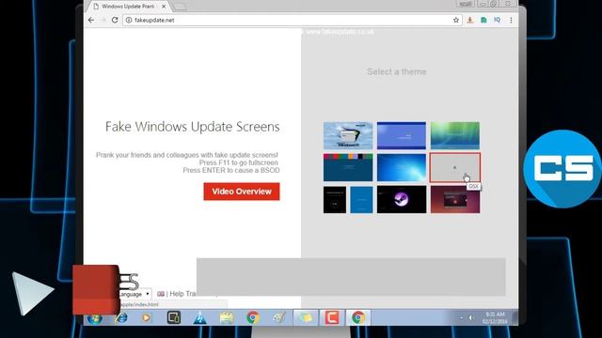Open the file explorer folder in taskbar
Image resolution: width=602 pixels, height=338 pixels.
click(227, 317)
